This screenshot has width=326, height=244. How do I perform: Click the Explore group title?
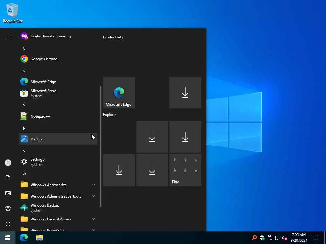click(110, 114)
